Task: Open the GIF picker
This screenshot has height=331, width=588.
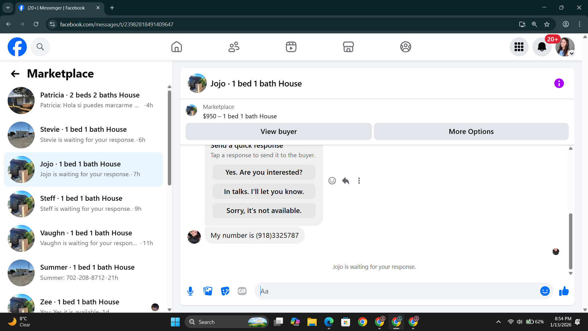Action: [x=242, y=291]
